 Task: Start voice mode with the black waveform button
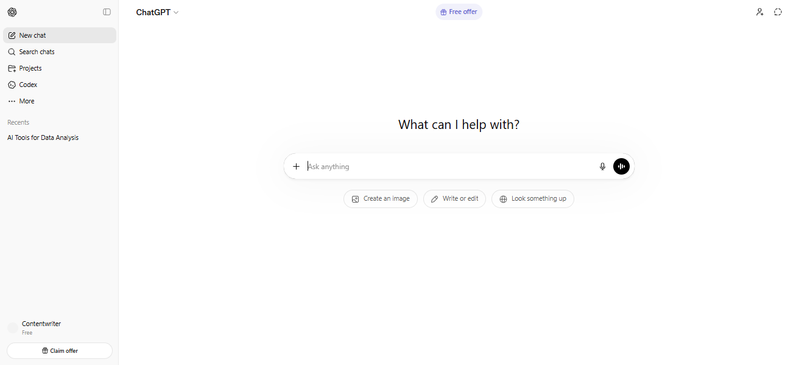621,166
